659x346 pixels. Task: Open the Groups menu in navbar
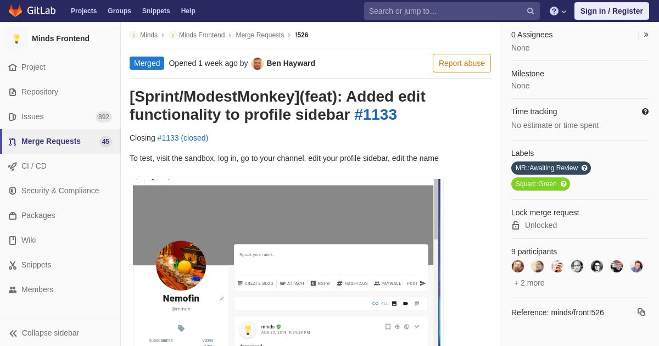click(119, 11)
